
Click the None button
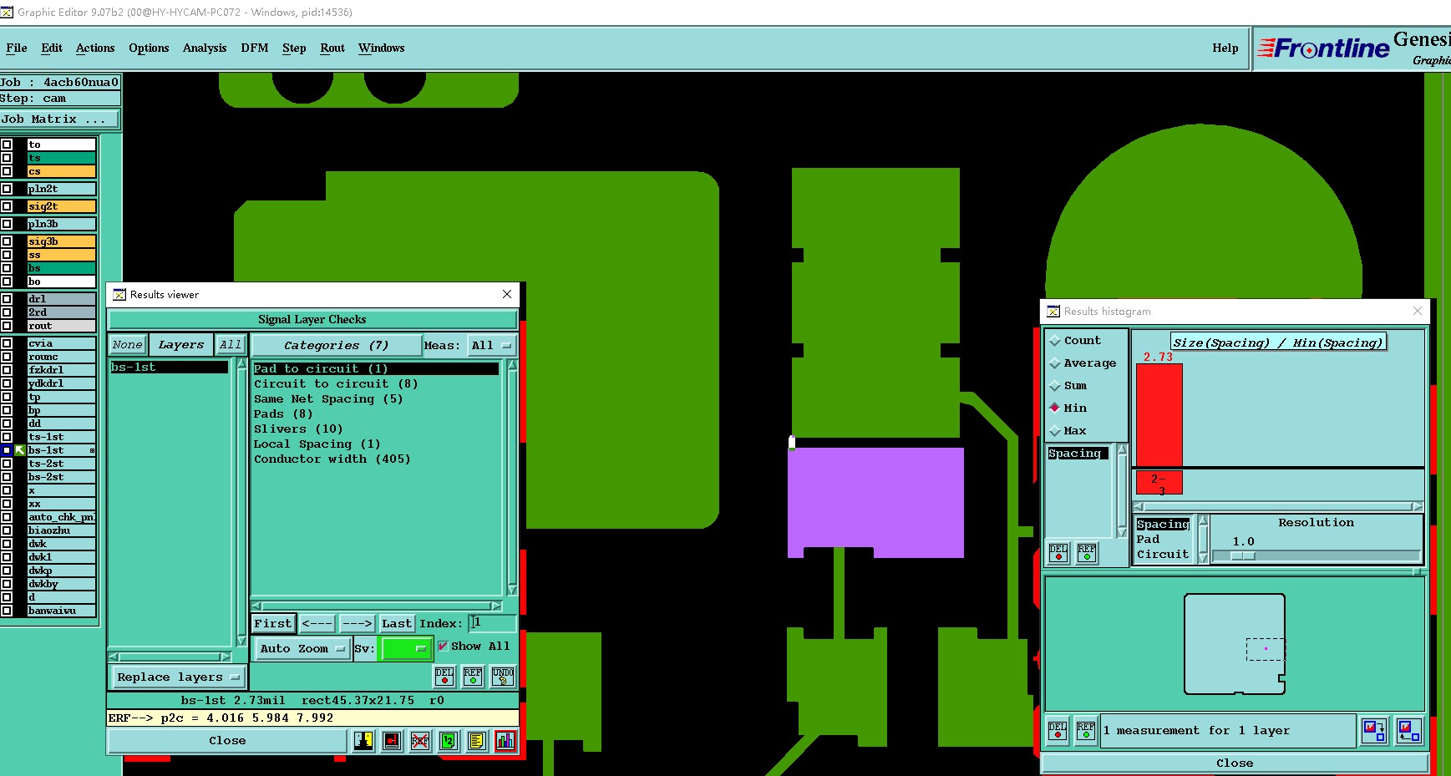(x=128, y=345)
